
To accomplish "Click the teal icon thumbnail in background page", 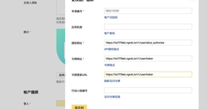I will (x=61, y=47).
